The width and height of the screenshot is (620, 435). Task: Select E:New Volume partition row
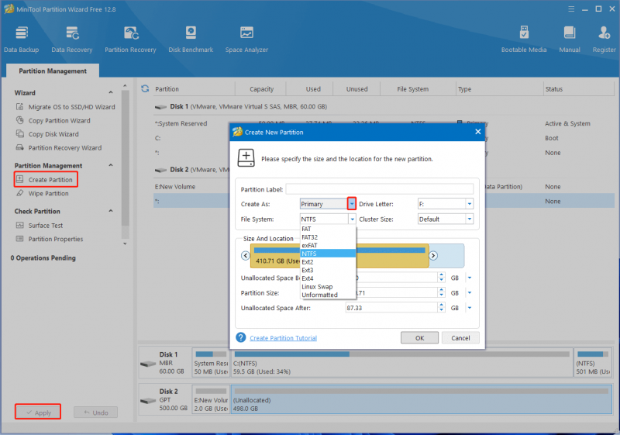click(x=384, y=187)
